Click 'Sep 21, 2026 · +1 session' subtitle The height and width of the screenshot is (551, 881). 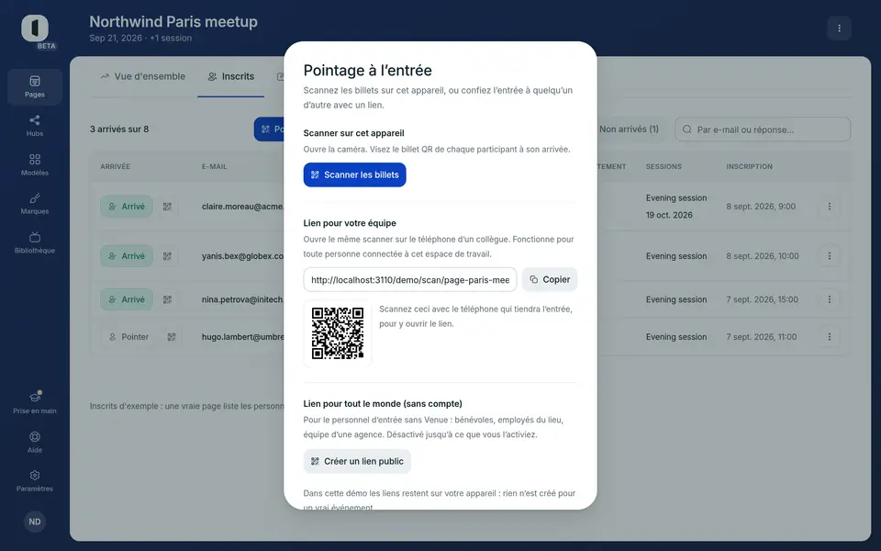click(140, 39)
